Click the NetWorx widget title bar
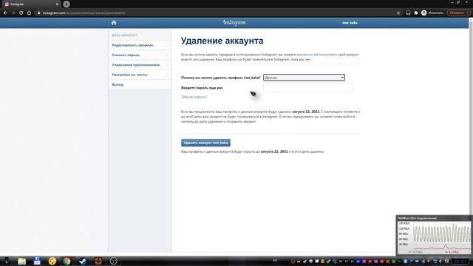 point(433,218)
